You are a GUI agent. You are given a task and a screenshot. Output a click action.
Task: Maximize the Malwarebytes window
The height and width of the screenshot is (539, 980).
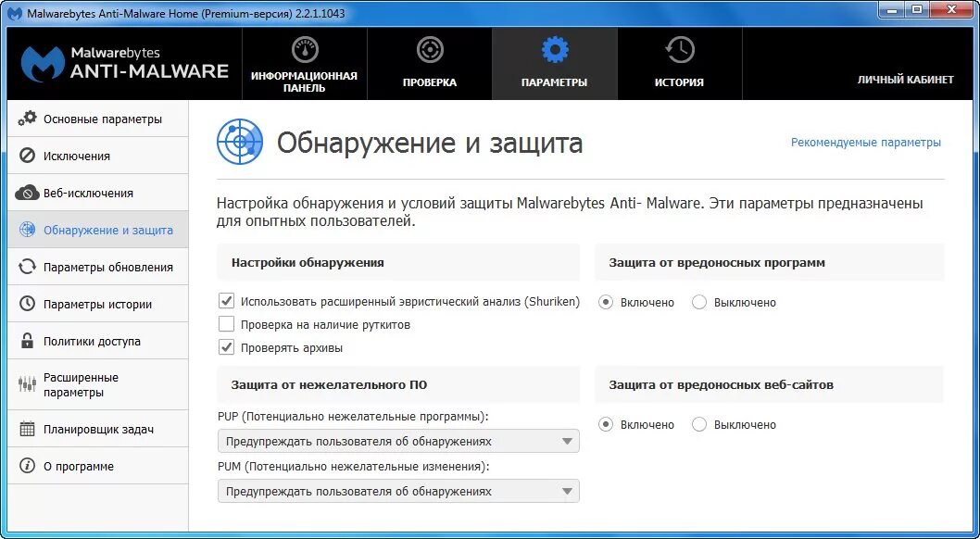click(918, 10)
